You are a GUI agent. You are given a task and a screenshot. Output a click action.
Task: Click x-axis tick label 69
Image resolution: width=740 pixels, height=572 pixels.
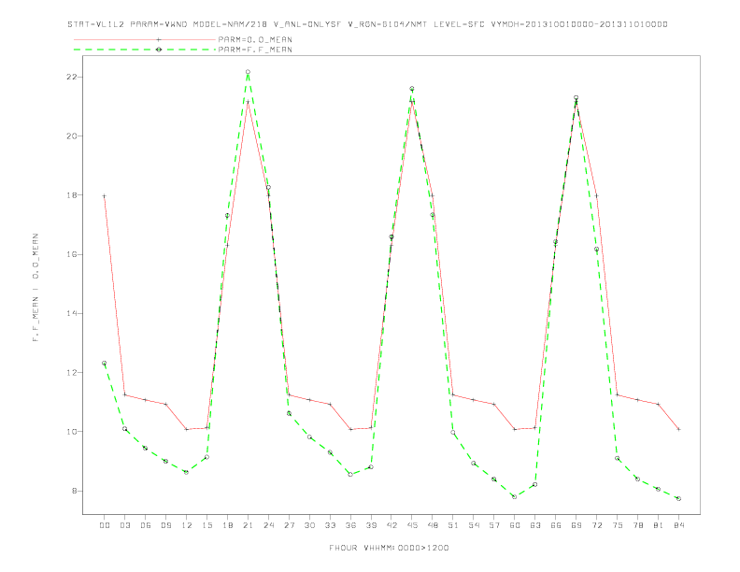576,525
